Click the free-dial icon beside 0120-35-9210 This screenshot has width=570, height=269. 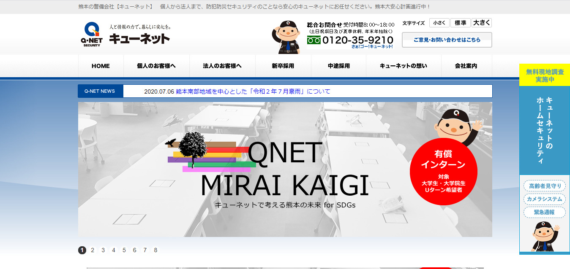point(314,40)
